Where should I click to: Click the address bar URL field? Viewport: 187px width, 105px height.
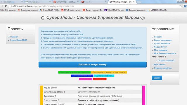tap(94, 6)
